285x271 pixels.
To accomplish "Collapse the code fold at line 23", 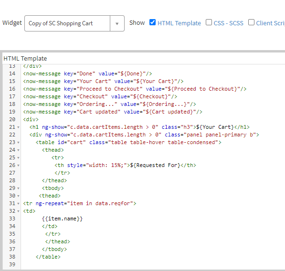I will (18, 143).
